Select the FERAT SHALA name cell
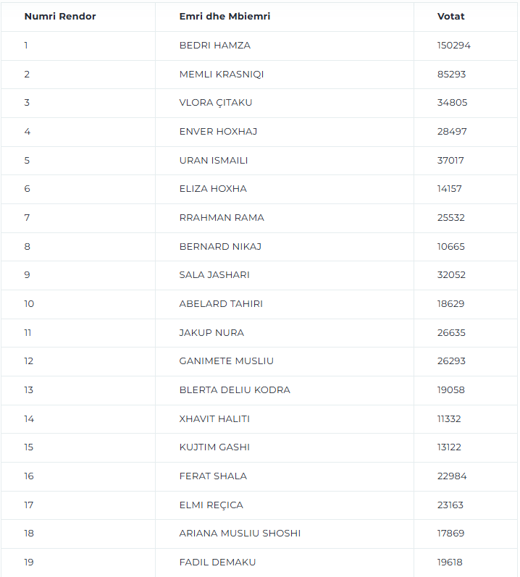 tap(213, 476)
